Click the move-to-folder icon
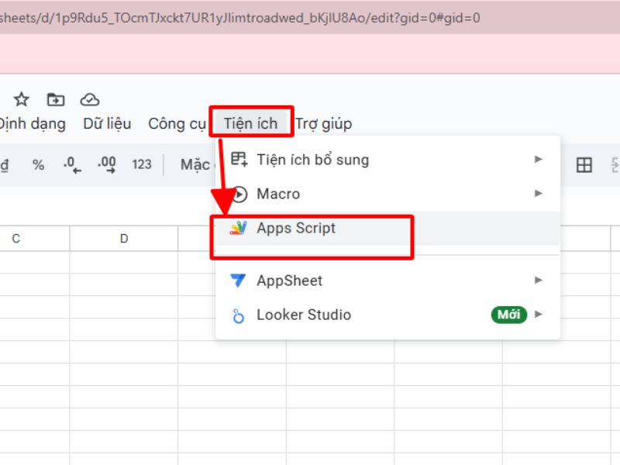This screenshot has height=465, width=620. click(x=55, y=99)
